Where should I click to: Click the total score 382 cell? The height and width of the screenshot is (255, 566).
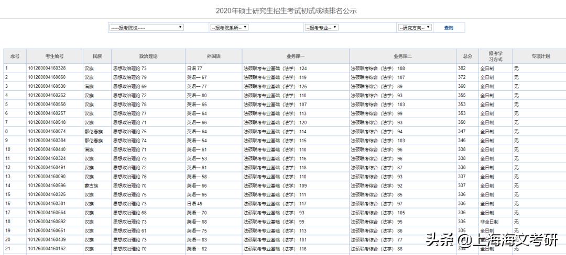coord(462,68)
